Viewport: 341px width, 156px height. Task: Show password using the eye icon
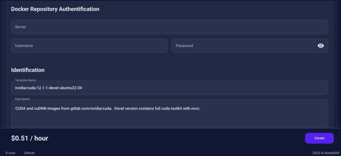321,46
